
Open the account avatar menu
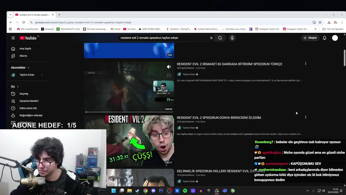335,38
